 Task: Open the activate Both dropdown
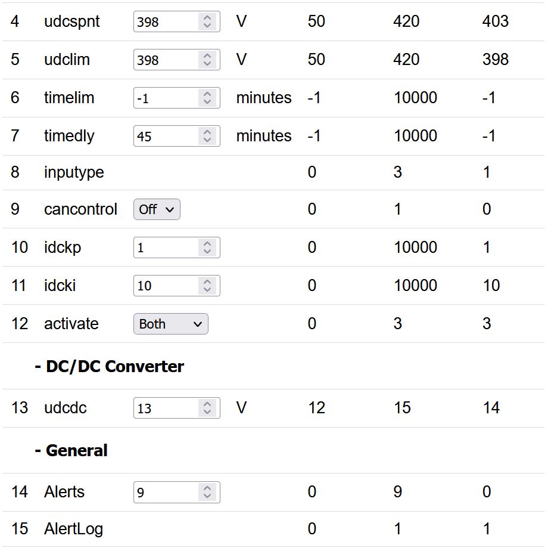(x=170, y=324)
